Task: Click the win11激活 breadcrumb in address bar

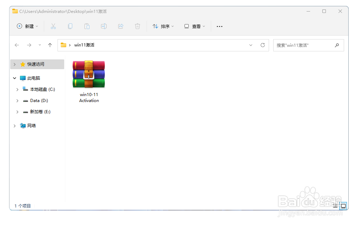Action: pos(84,45)
